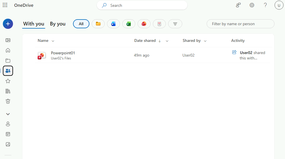Click the User02's Files location

tap(61, 58)
